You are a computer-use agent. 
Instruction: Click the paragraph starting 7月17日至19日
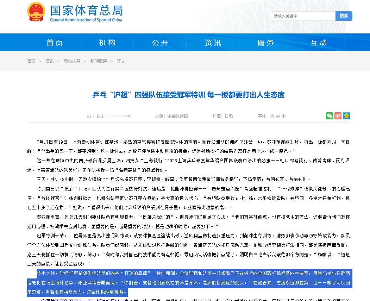click(189, 146)
